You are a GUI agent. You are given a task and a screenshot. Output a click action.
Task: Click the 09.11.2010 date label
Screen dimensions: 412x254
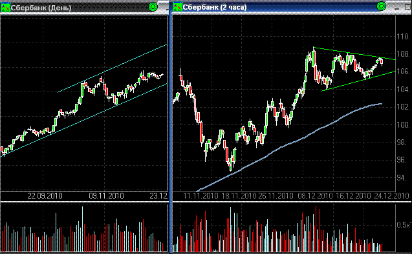(106, 196)
